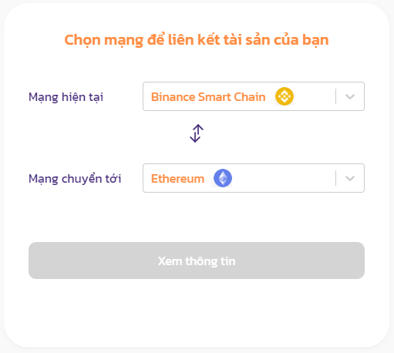The width and height of the screenshot is (394, 353).
Task: Click the yellow Binance Smart Chain logo
Action: click(x=285, y=96)
